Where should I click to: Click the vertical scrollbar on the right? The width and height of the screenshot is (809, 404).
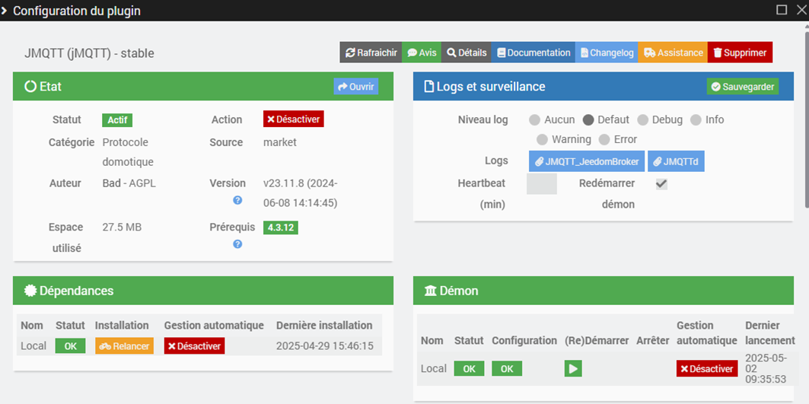[x=807, y=119]
